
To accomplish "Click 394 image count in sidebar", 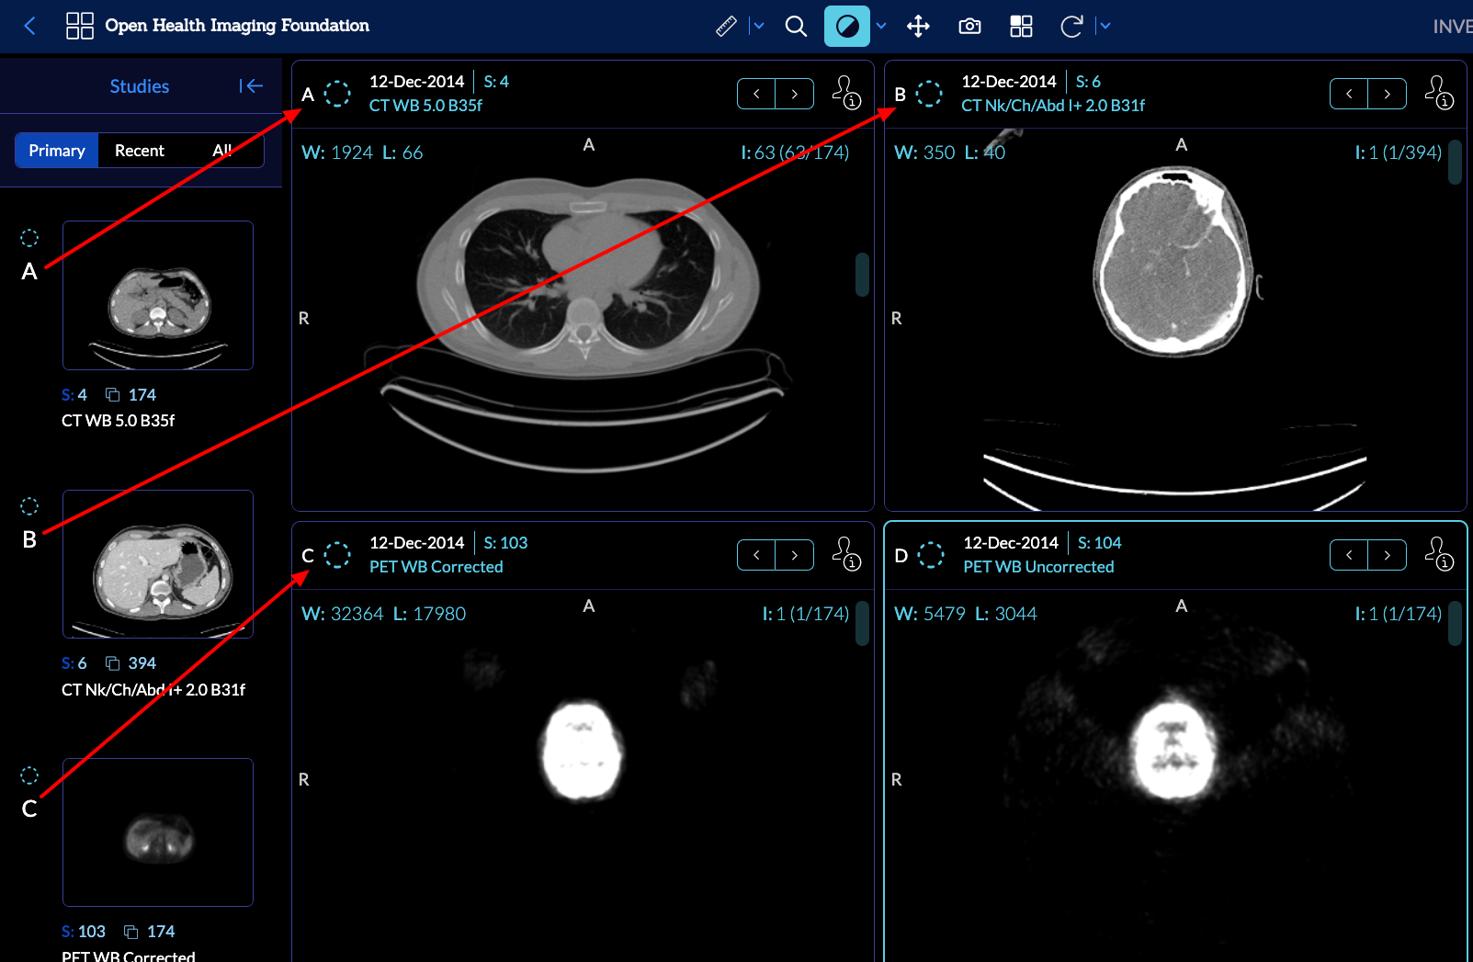I will (142, 663).
